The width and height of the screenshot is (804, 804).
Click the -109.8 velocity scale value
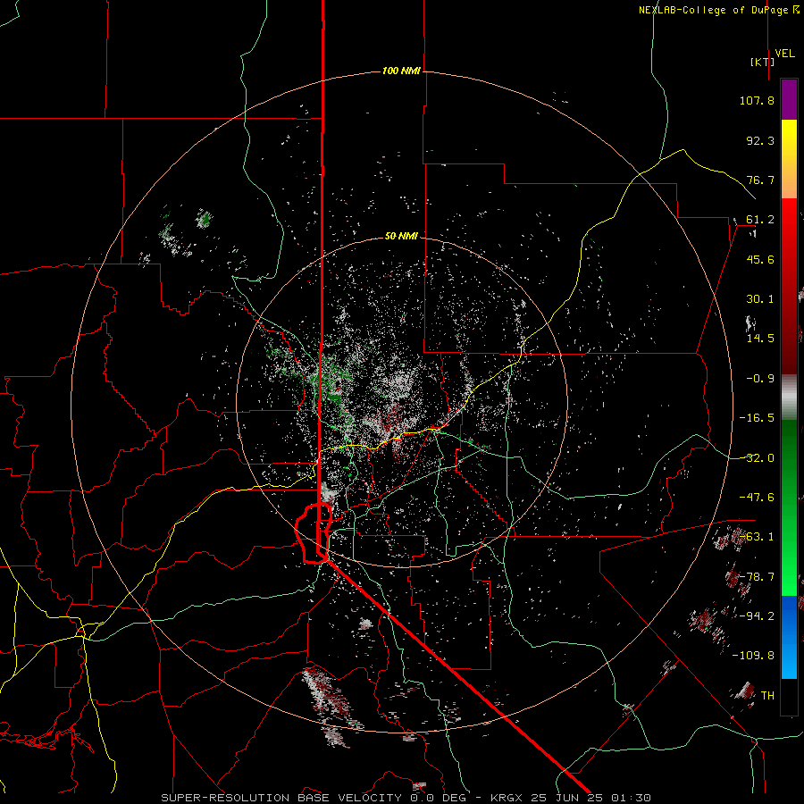(x=753, y=656)
